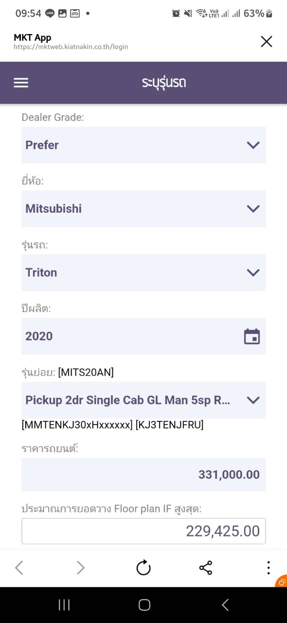Select the 229,425.00 Floor plan field
This screenshot has width=287, height=623.
143,531
